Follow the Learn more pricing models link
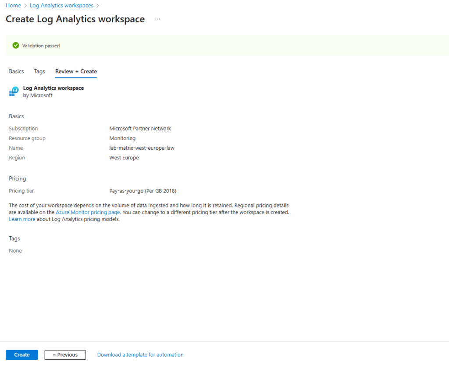The width and height of the screenshot is (449, 365). pos(22,219)
